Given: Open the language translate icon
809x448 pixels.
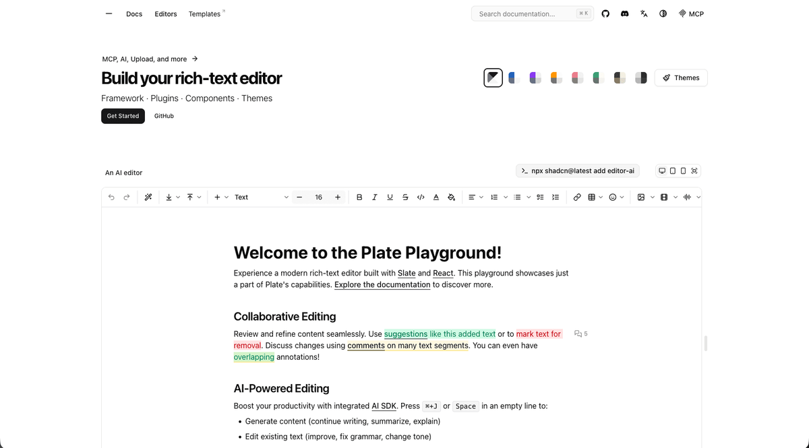Looking at the screenshot, I should 644,13.
